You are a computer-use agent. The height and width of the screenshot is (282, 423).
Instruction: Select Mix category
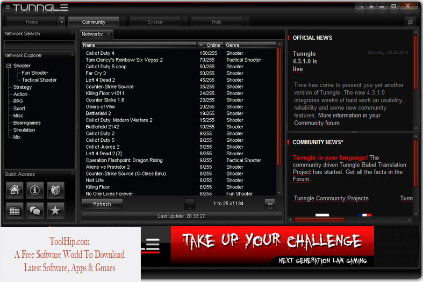pyautogui.click(x=17, y=137)
